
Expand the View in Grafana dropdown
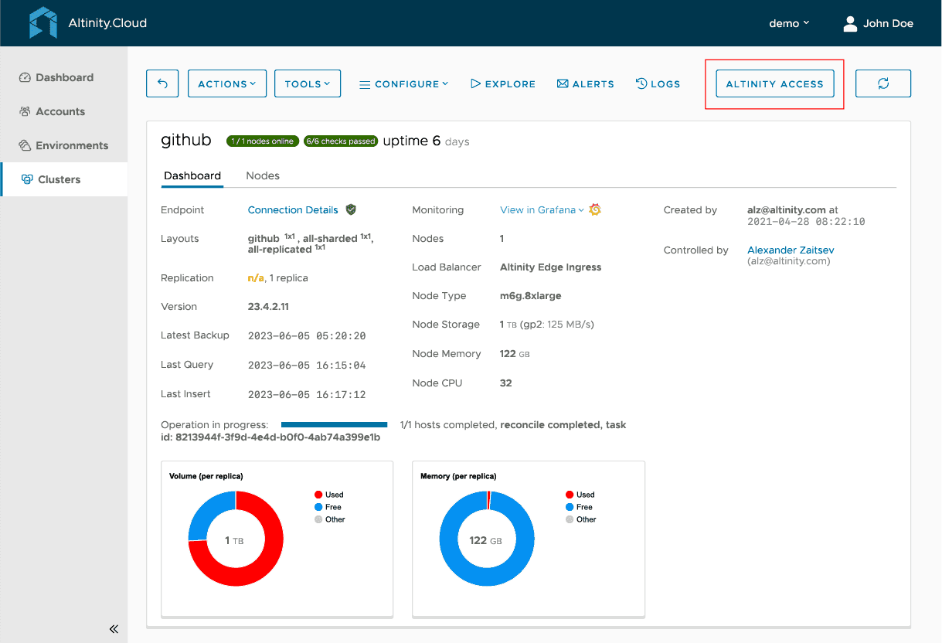pos(542,209)
